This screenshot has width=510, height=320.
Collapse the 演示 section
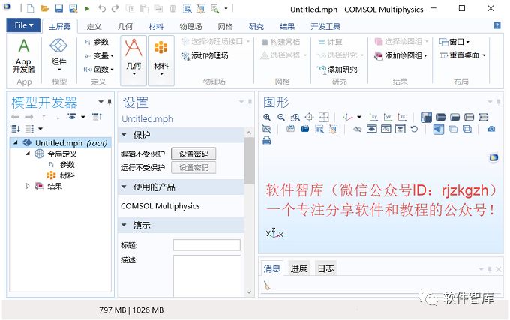[x=124, y=225]
